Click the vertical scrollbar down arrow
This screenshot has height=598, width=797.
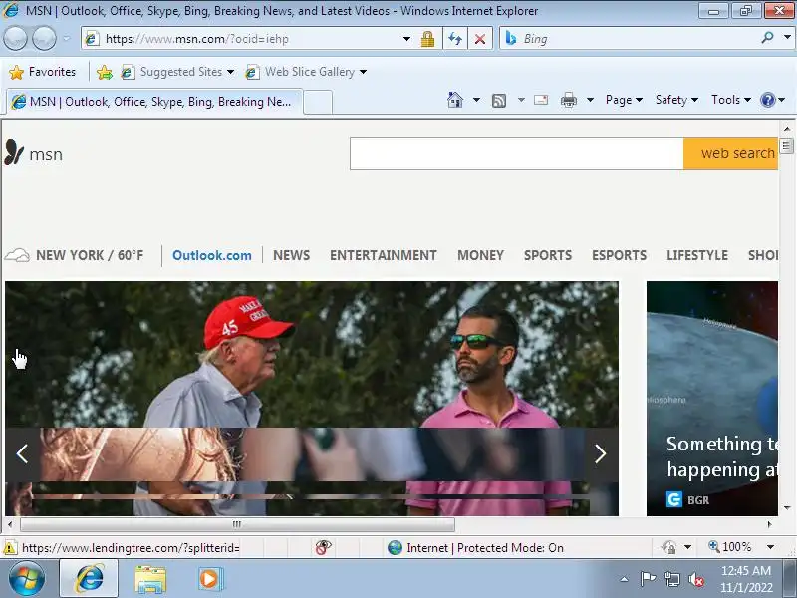tap(787, 508)
